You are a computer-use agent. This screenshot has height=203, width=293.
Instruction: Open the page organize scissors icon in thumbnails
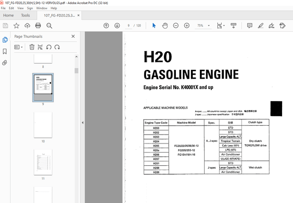[x=40, y=47]
